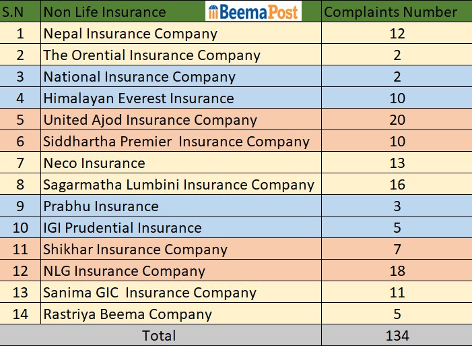Select the National Insurance Company row
472x346 pixels.
[139, 77]
